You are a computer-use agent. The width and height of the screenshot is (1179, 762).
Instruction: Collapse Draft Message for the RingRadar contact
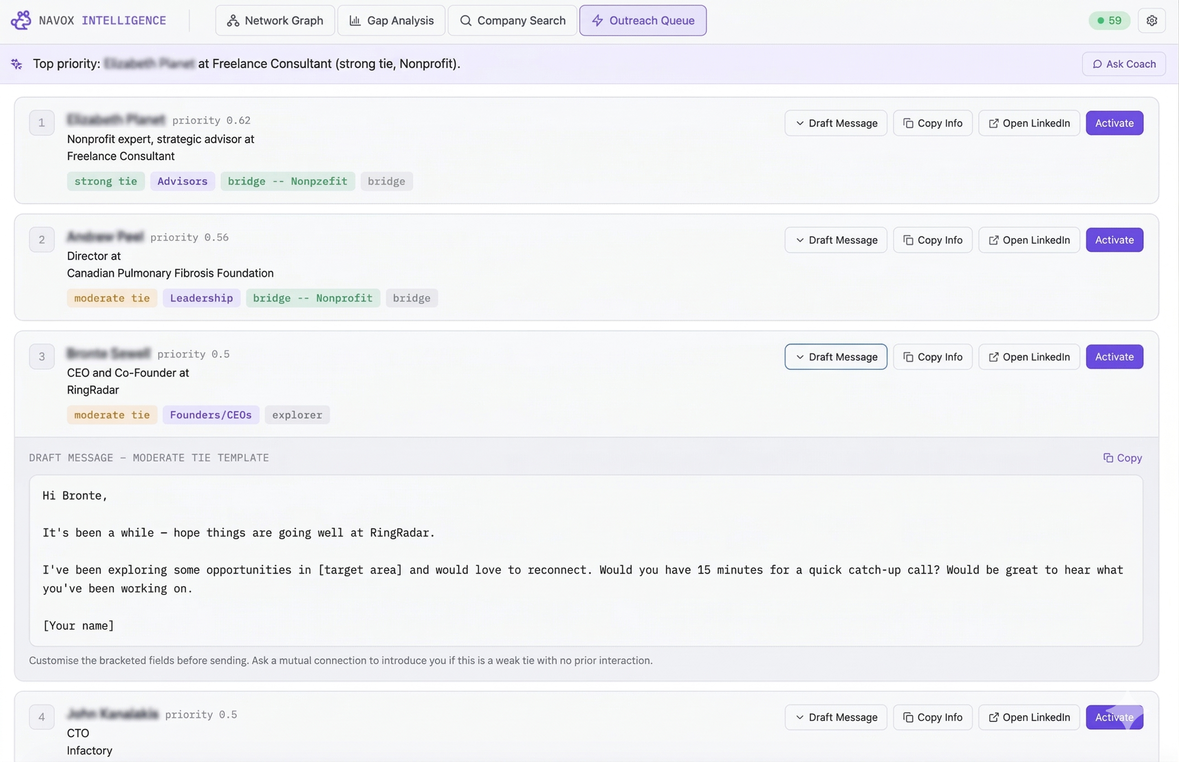click(835, 357)
